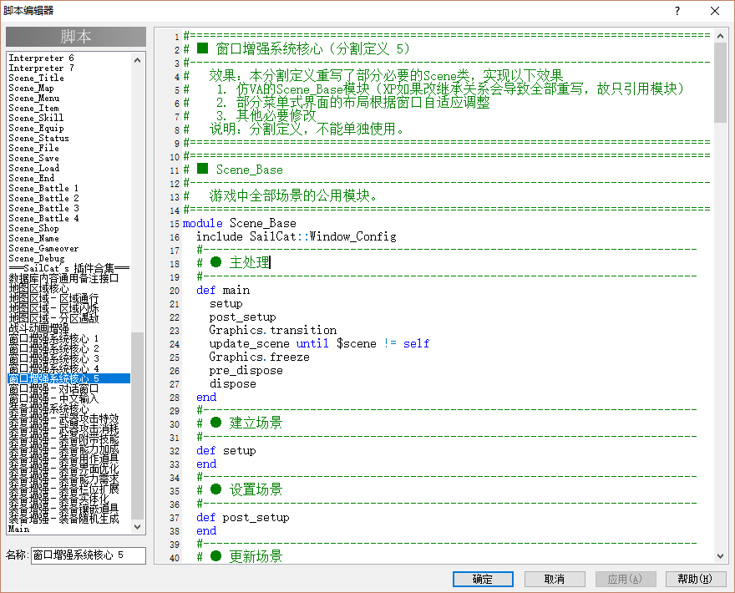Viewport: 735px width, 593px height.
Task: Click 'module Scene_Base' code line
Action: (x=240, y=223)
